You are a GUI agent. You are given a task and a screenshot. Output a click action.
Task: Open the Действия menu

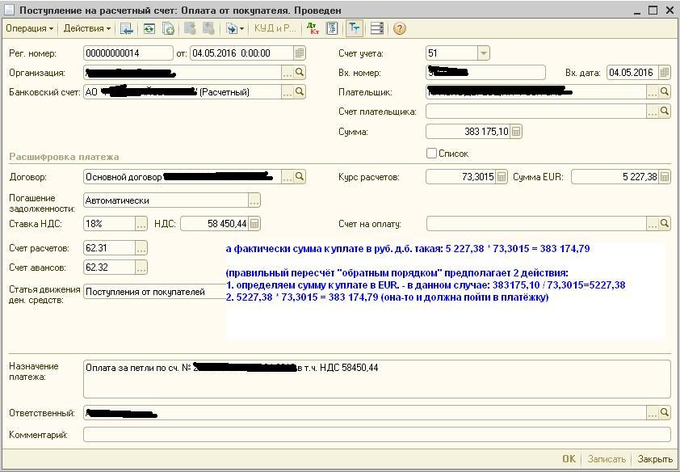pos(87,28)
